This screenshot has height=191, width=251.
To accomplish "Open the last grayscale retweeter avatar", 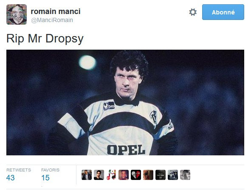I will [x=185, y=175].
